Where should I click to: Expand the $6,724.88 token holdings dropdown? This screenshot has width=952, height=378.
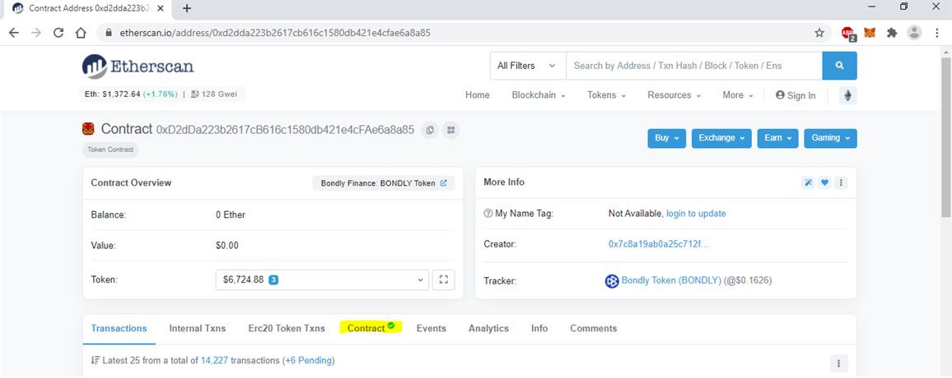[x=322, y=280]
